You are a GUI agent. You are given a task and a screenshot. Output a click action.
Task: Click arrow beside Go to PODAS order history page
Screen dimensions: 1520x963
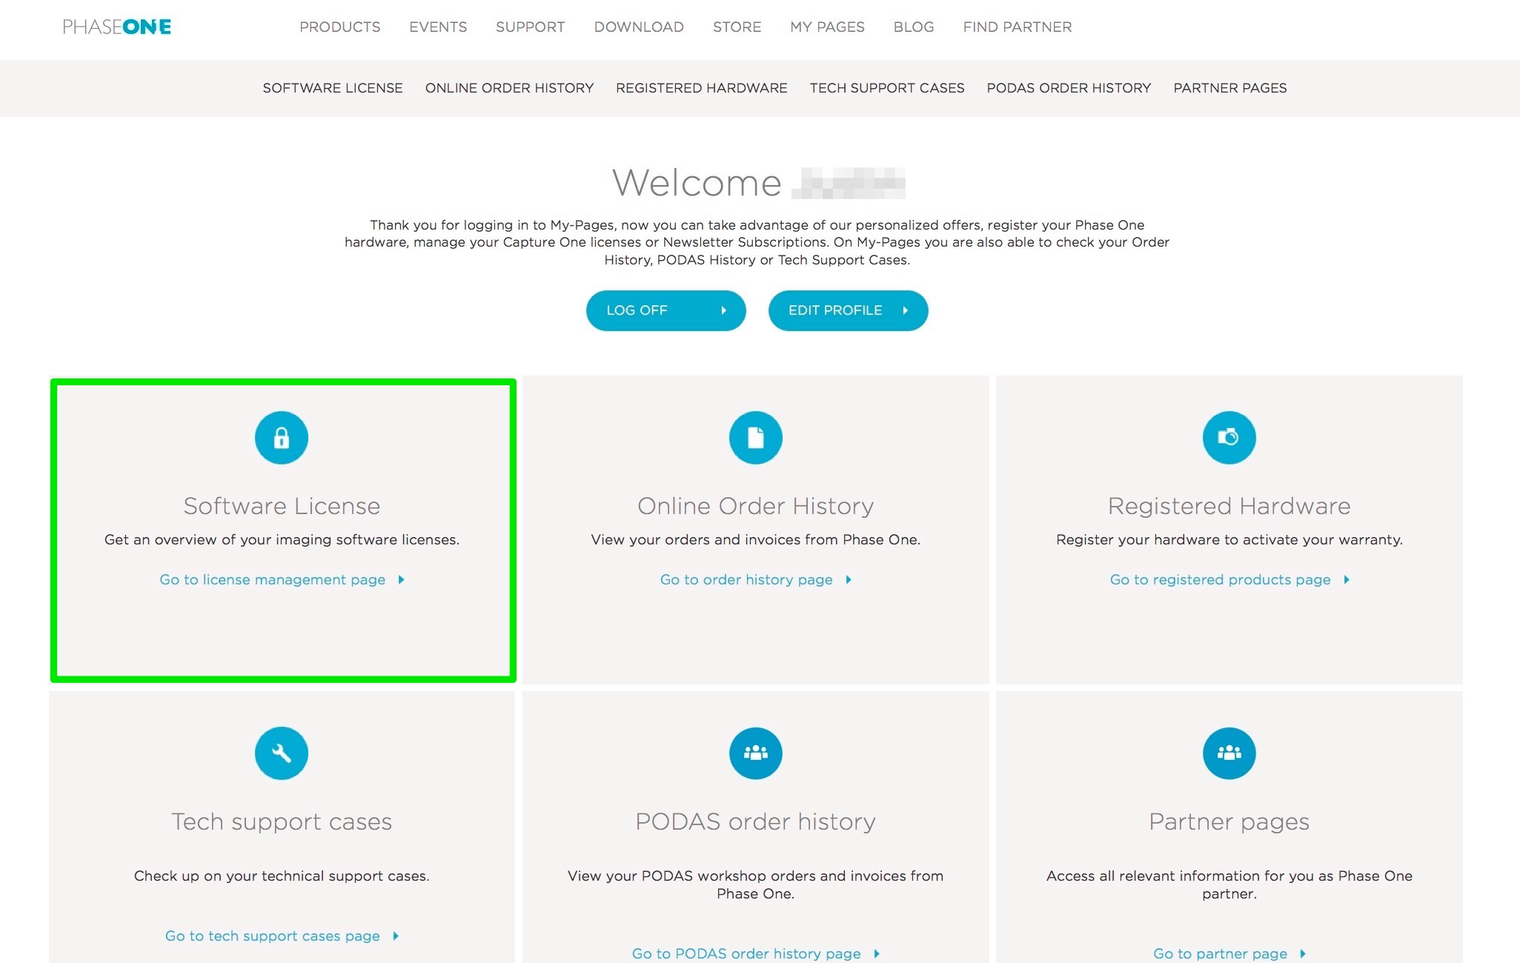pyautogui.click(x=877, y=954)
